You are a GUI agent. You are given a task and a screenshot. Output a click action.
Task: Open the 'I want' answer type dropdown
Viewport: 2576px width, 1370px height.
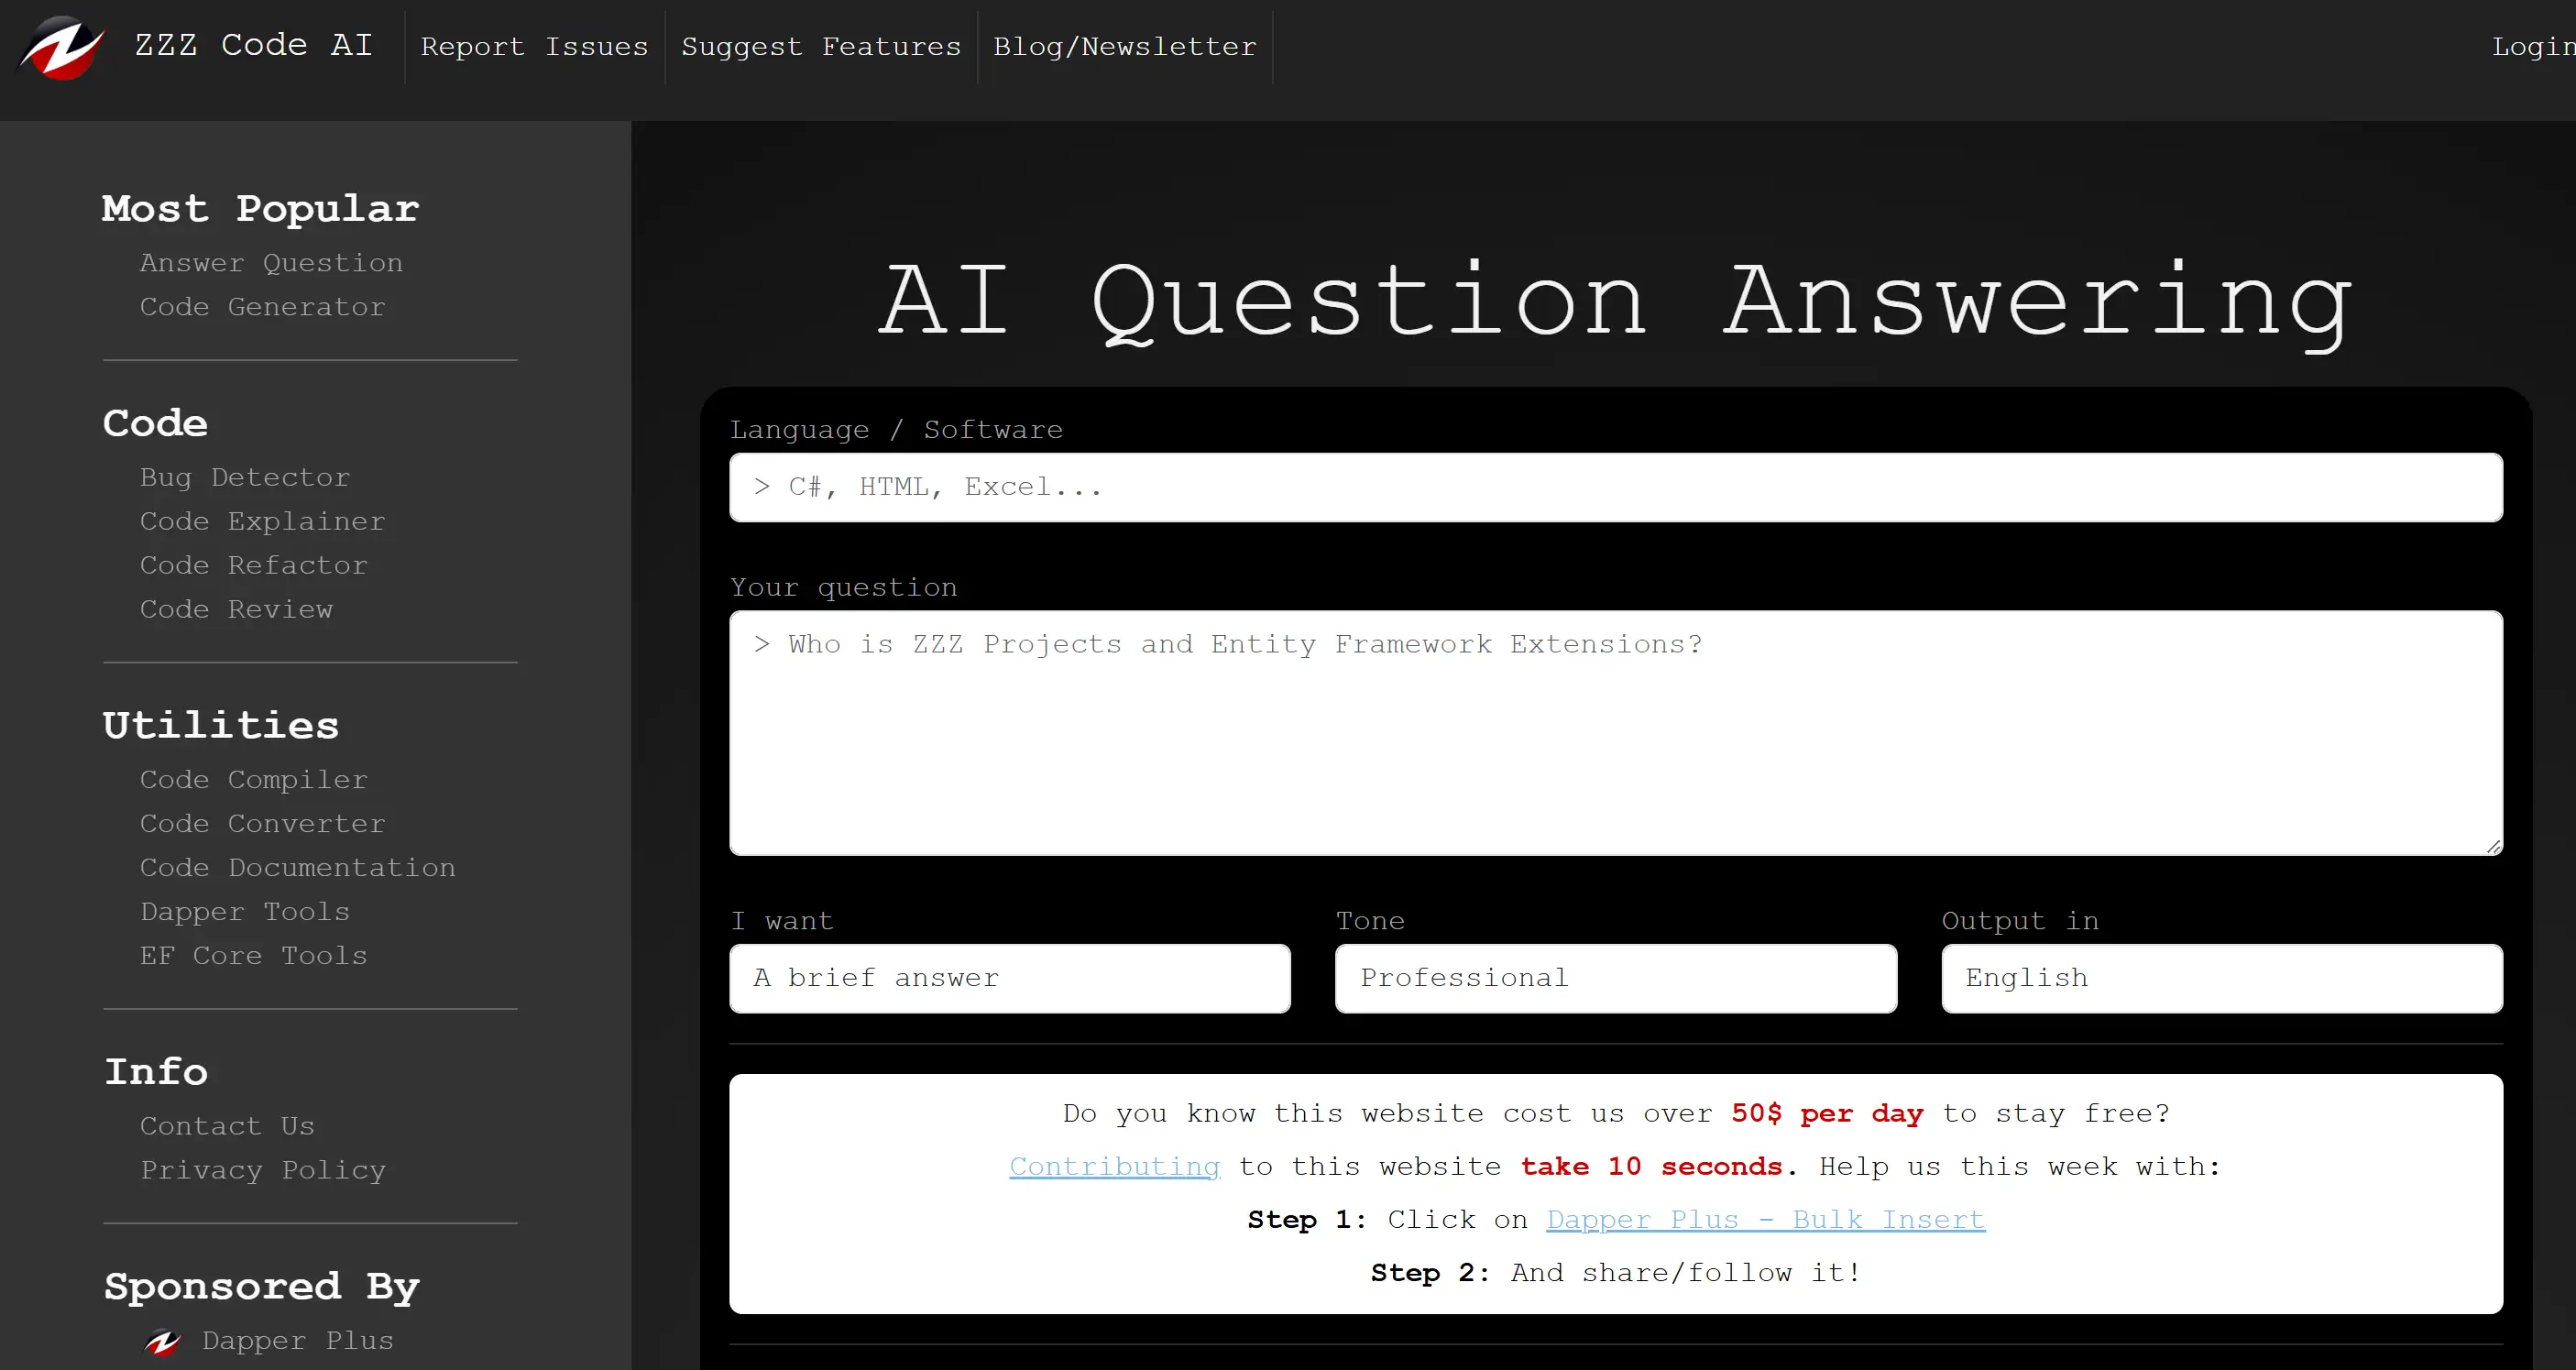[x=1010, y=978]
